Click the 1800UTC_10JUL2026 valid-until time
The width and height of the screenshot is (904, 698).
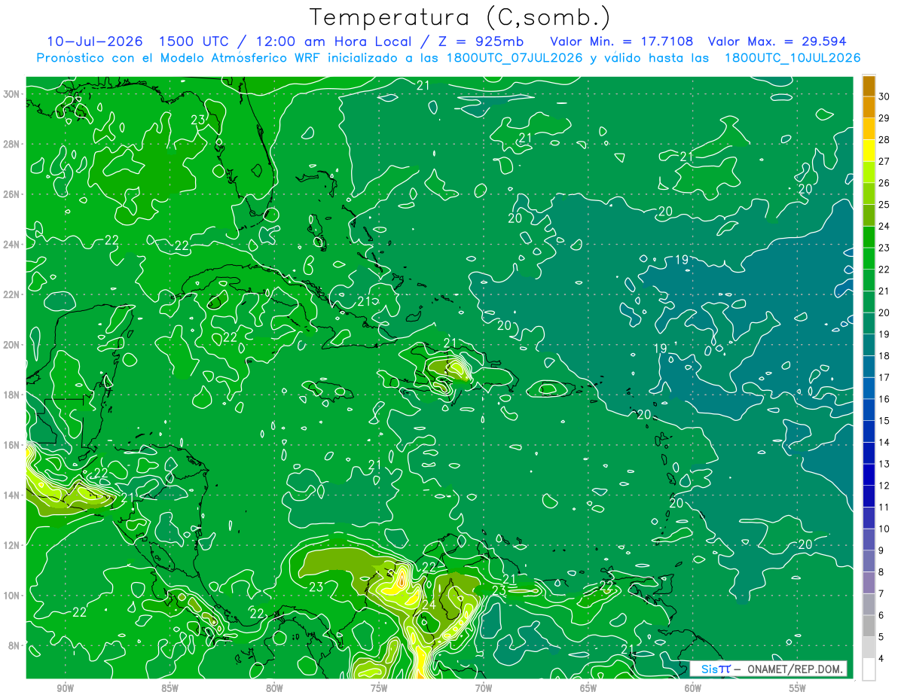(792, 58)
